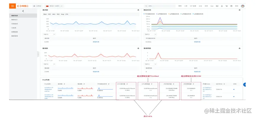Toggle p99 response time legend series
Image resolution: width=256 pixels, height=118 pixels.
click(162, 14)
